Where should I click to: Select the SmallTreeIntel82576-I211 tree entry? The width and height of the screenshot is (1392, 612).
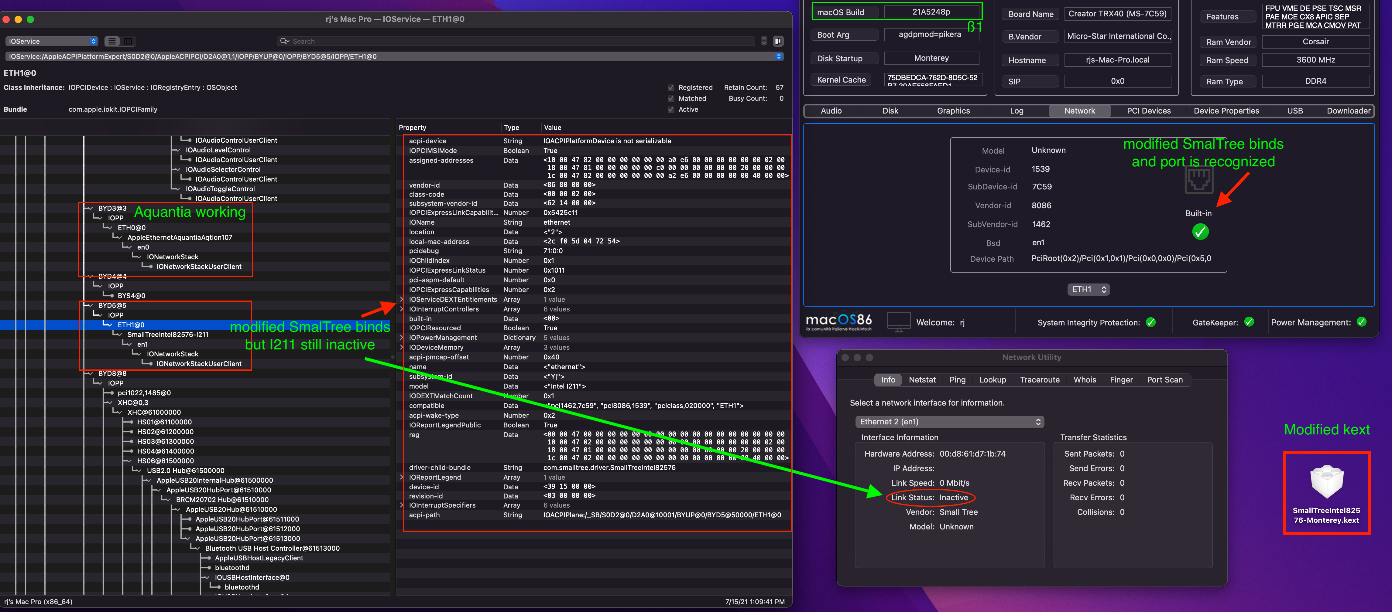(167, 334)
